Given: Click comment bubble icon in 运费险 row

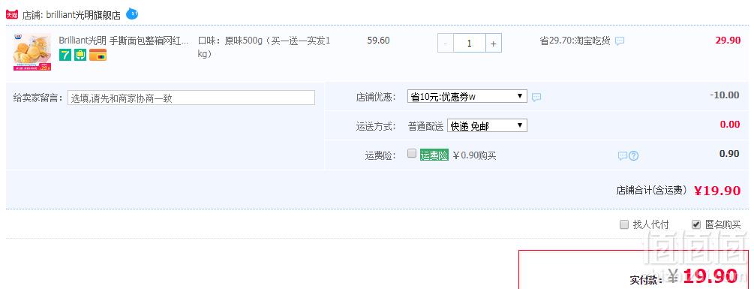Looking at the screenshot, I should [622, 156].
